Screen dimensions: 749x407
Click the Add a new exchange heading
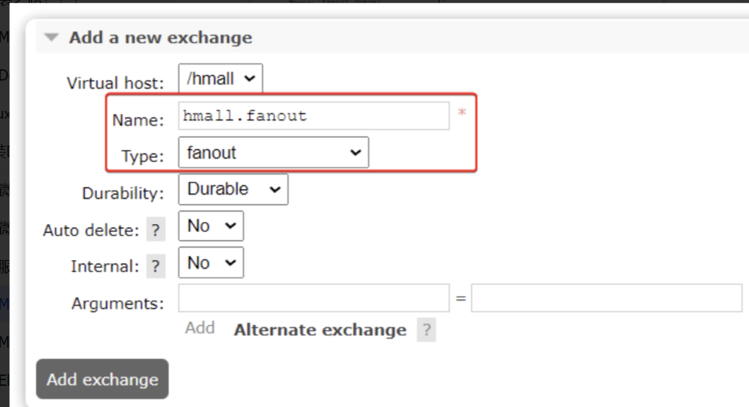point(160,37)
